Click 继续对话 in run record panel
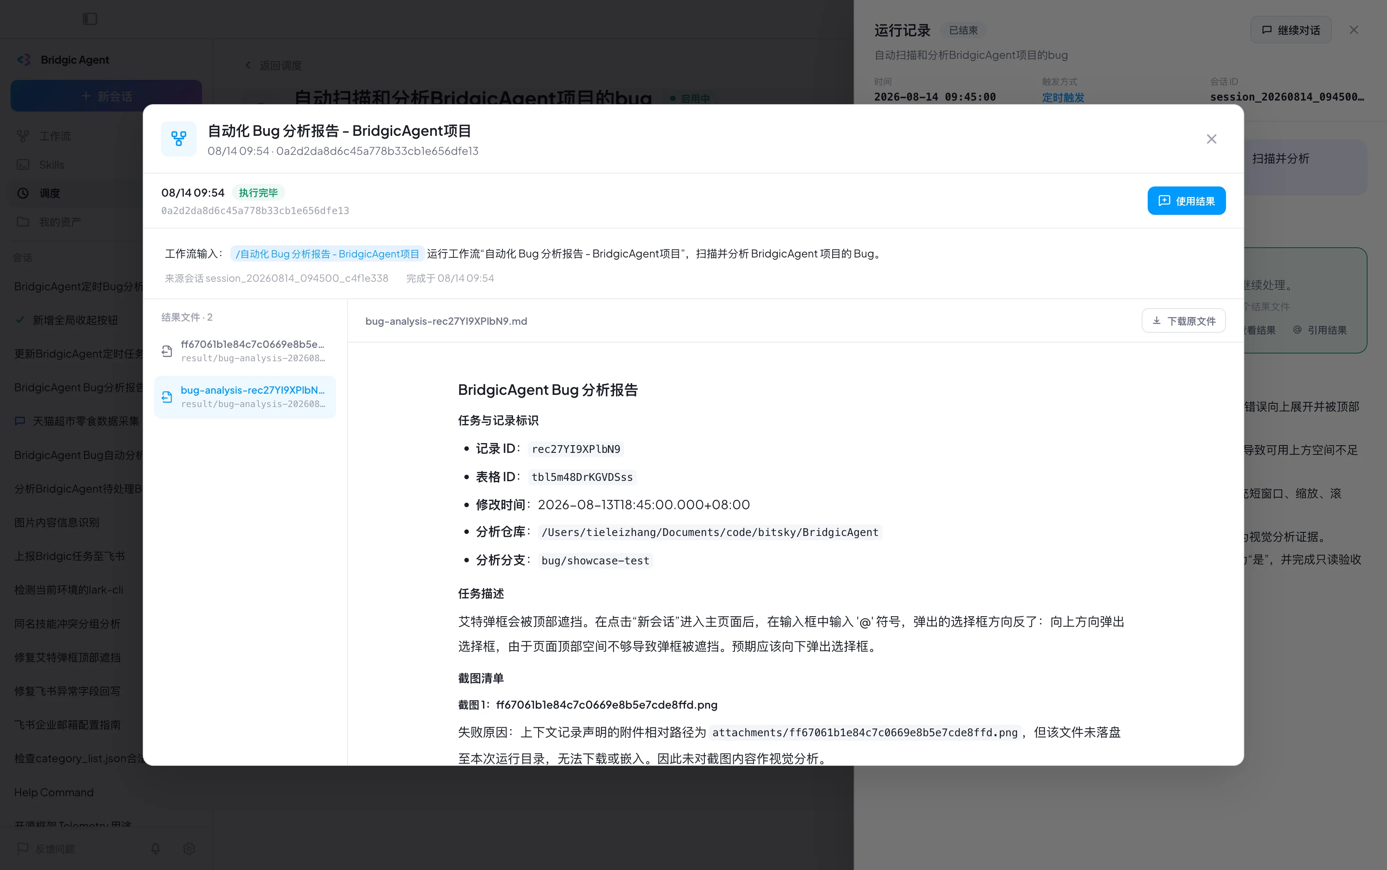Screen dimensions: 1387x870 1290,30
